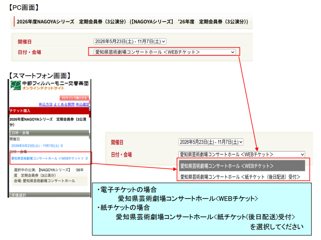The image size is (321, 240).
Task: Click the 日時・会場 section header
Action: (49, 133)
